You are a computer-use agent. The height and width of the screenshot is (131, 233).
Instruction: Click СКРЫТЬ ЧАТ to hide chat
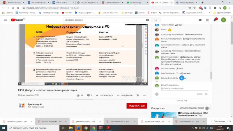[x=182, y=101]
